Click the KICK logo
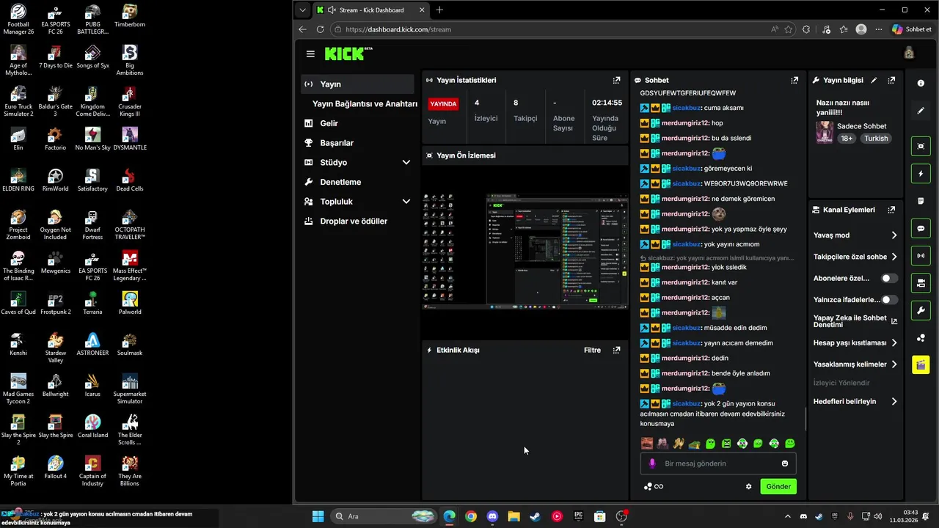This screenshot has width=939, height=528. point(348,54)
